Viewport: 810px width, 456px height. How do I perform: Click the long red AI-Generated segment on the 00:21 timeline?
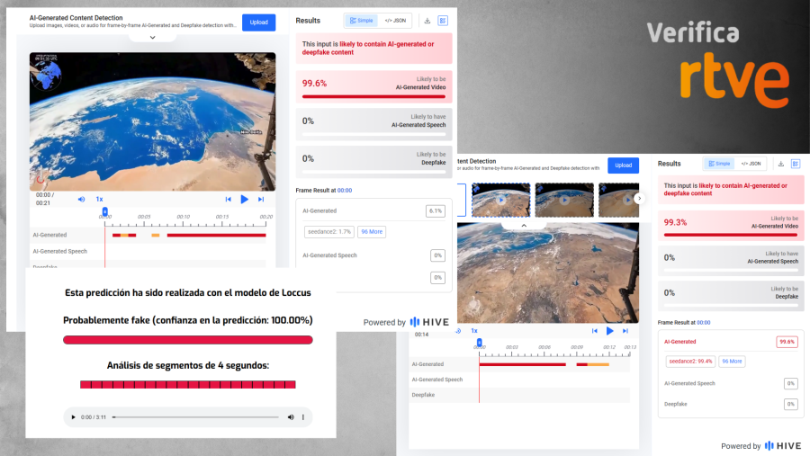point(216,236)
